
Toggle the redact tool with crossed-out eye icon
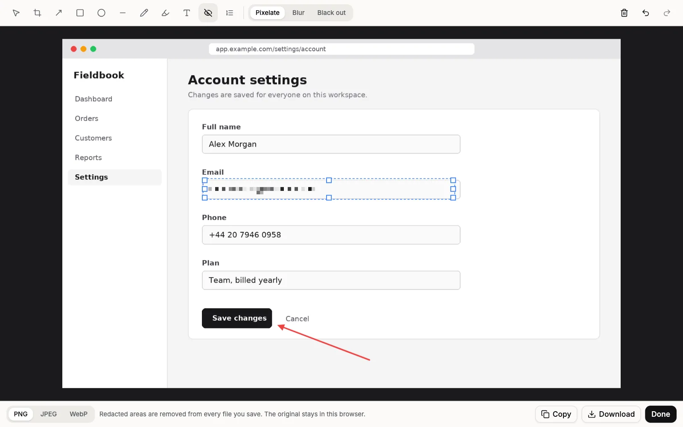[208, 13]
